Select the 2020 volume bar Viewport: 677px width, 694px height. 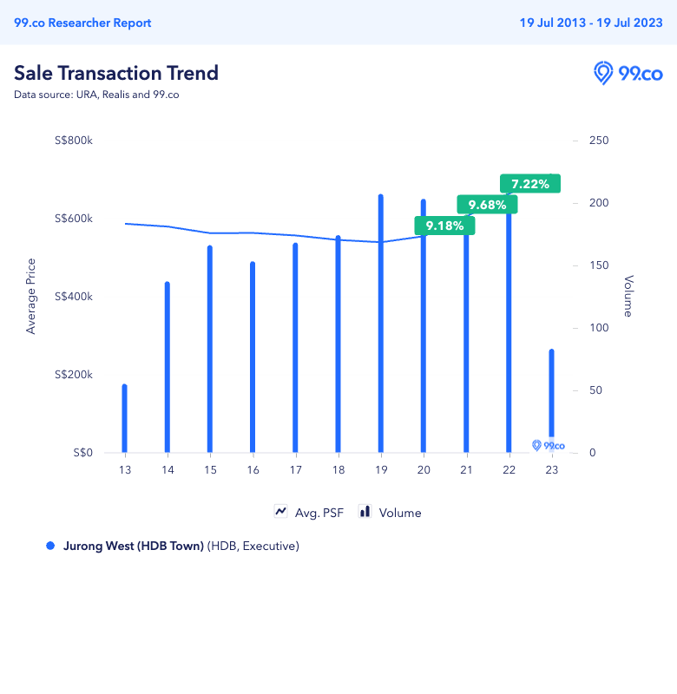424,326
